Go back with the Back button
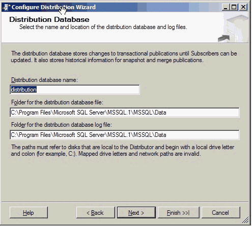Screen dimensions: 252x226 click(x=96, y=213)
